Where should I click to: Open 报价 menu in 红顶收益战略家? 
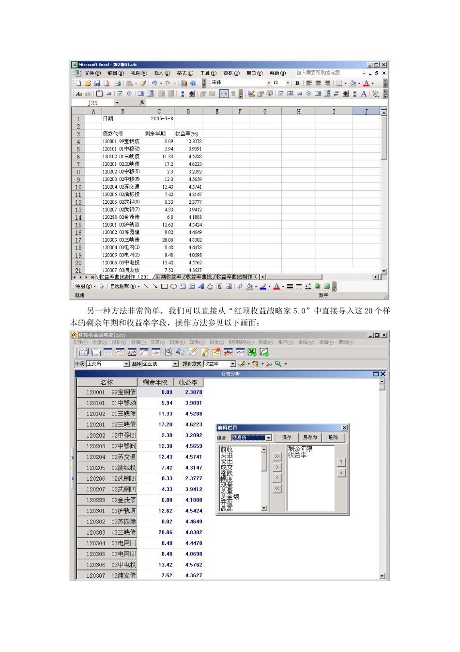coord(119,342)
